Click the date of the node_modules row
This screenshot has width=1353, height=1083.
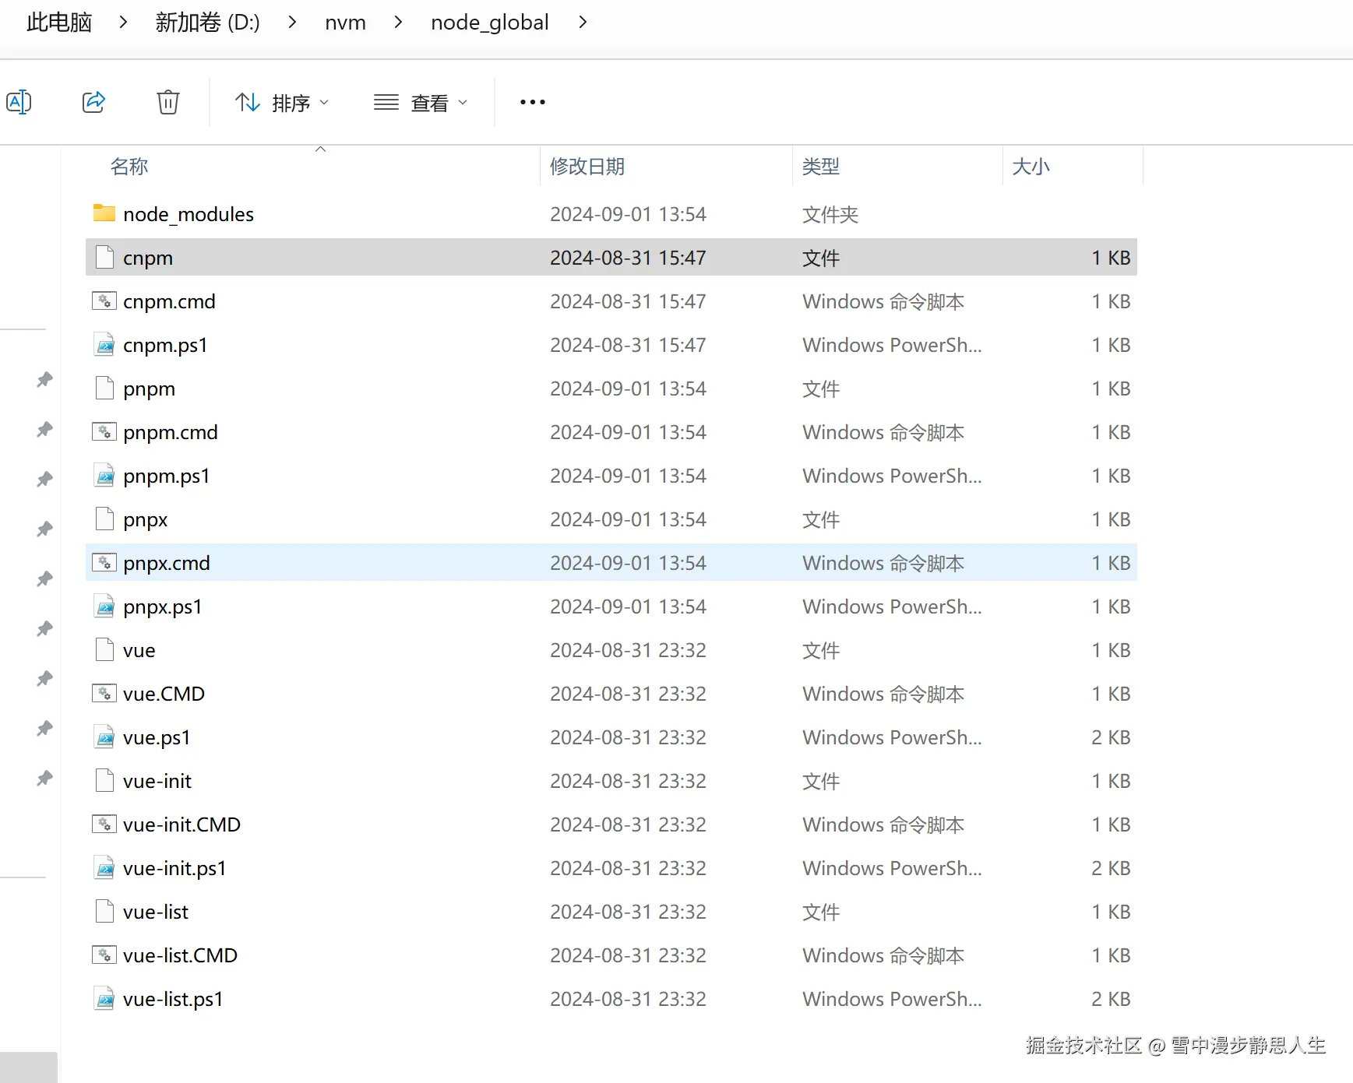tap(628, 214)
